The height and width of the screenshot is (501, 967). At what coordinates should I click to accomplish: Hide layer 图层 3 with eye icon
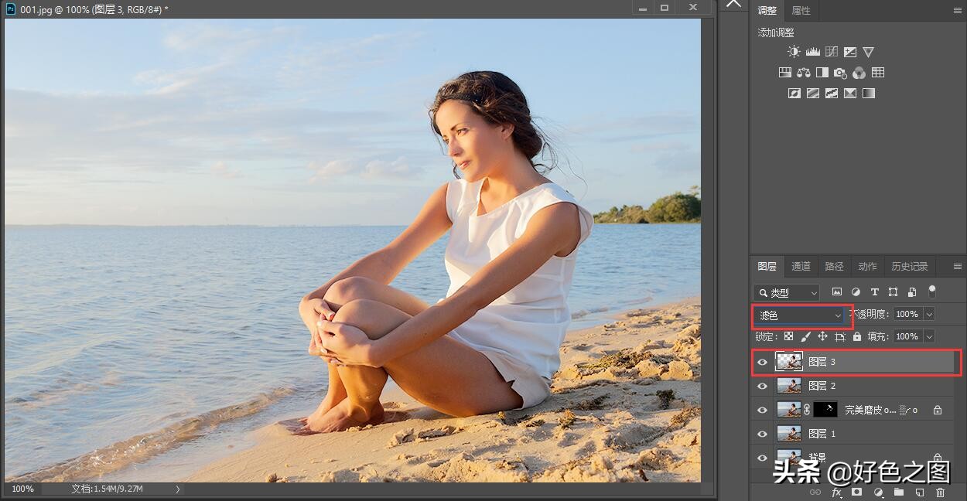click(762, 362)
